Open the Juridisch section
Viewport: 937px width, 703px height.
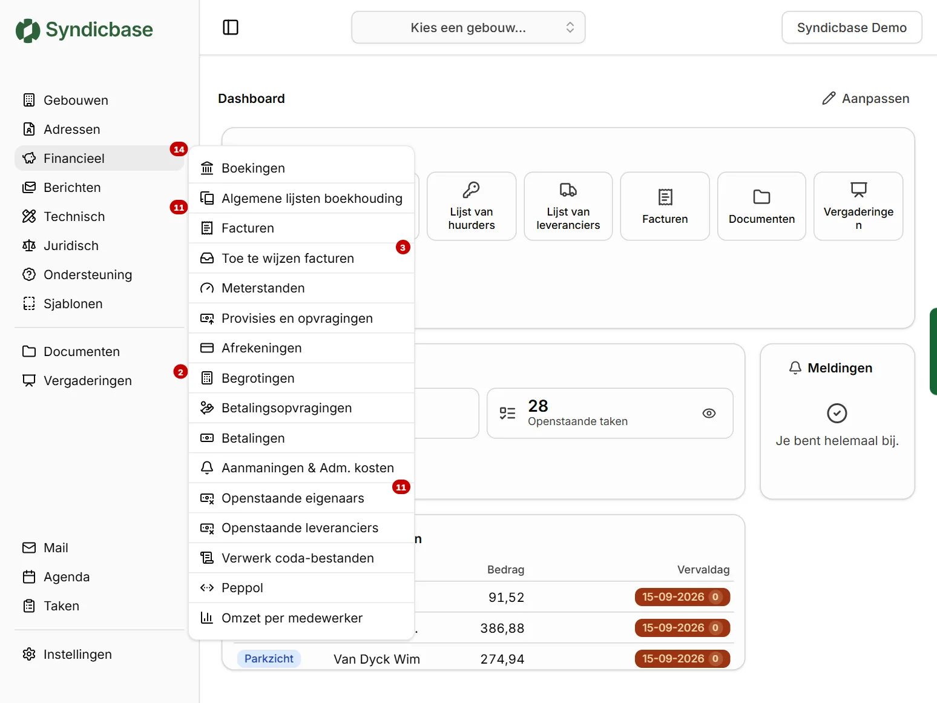tap(99, 245)
